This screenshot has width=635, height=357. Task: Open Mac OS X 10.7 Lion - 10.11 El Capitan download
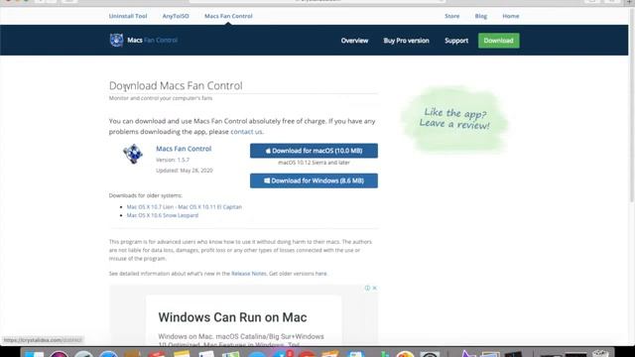(185, 207)
